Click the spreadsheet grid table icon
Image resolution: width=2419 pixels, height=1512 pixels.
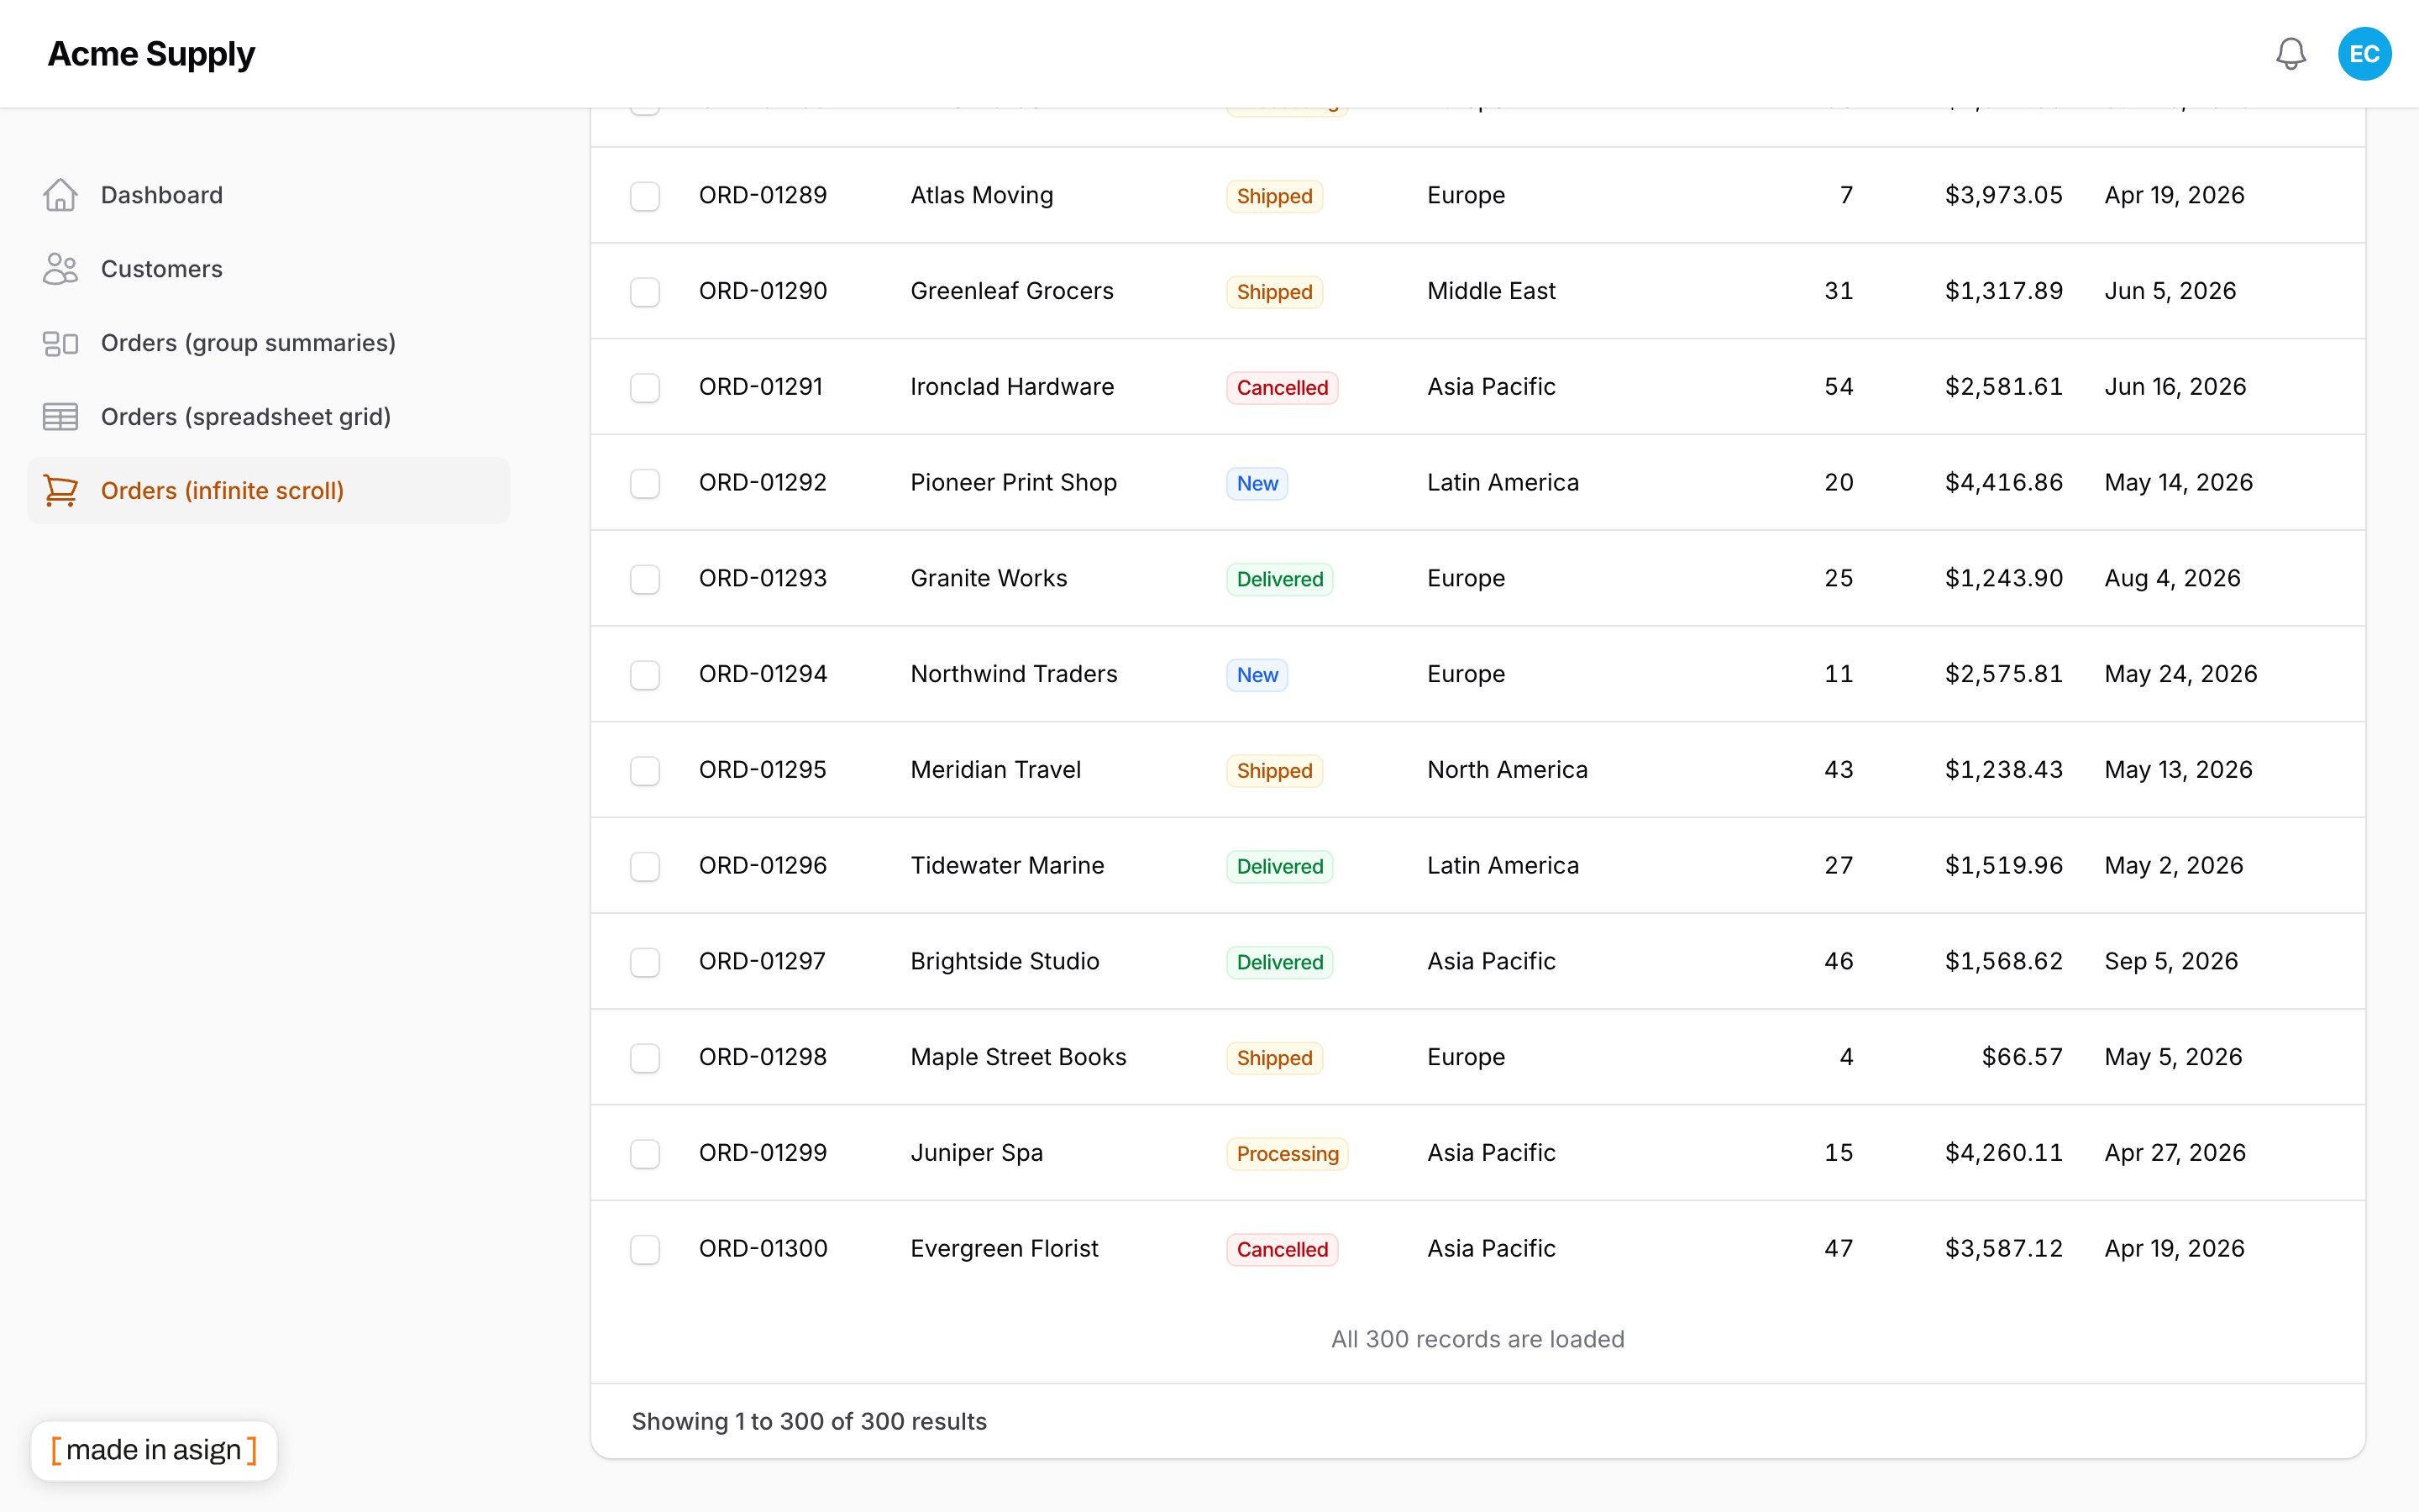click(x=60, y=417)
